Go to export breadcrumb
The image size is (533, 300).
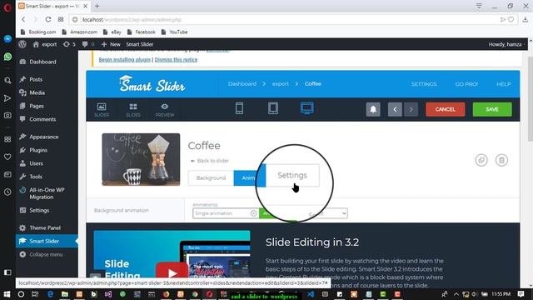[280, 83]
